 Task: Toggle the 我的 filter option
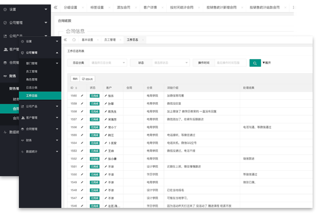tap(75, 79)
